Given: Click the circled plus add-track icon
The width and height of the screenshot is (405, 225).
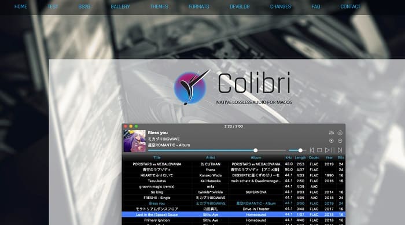Looking at the screenshot, I should [x=332, y=141].
